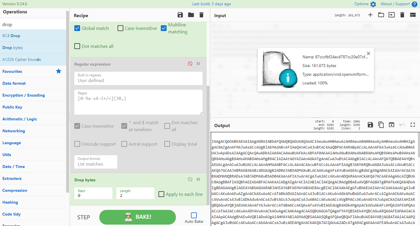Select Drop bytes search result
Screen dimensions: 420x226
point(33,47)
